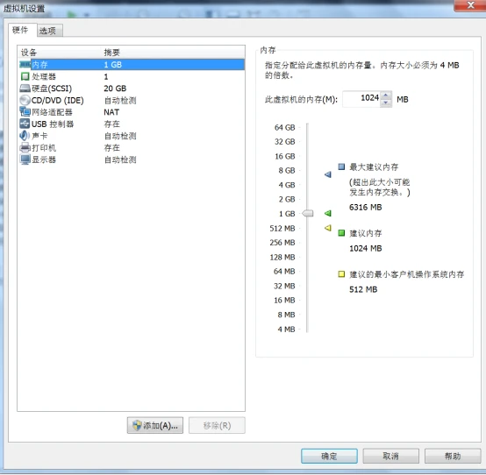Select the printer icon in device list

click(25, 148)
